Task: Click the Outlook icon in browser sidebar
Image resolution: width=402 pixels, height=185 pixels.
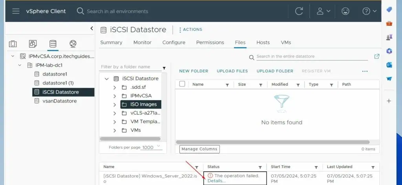Action: 389,65
